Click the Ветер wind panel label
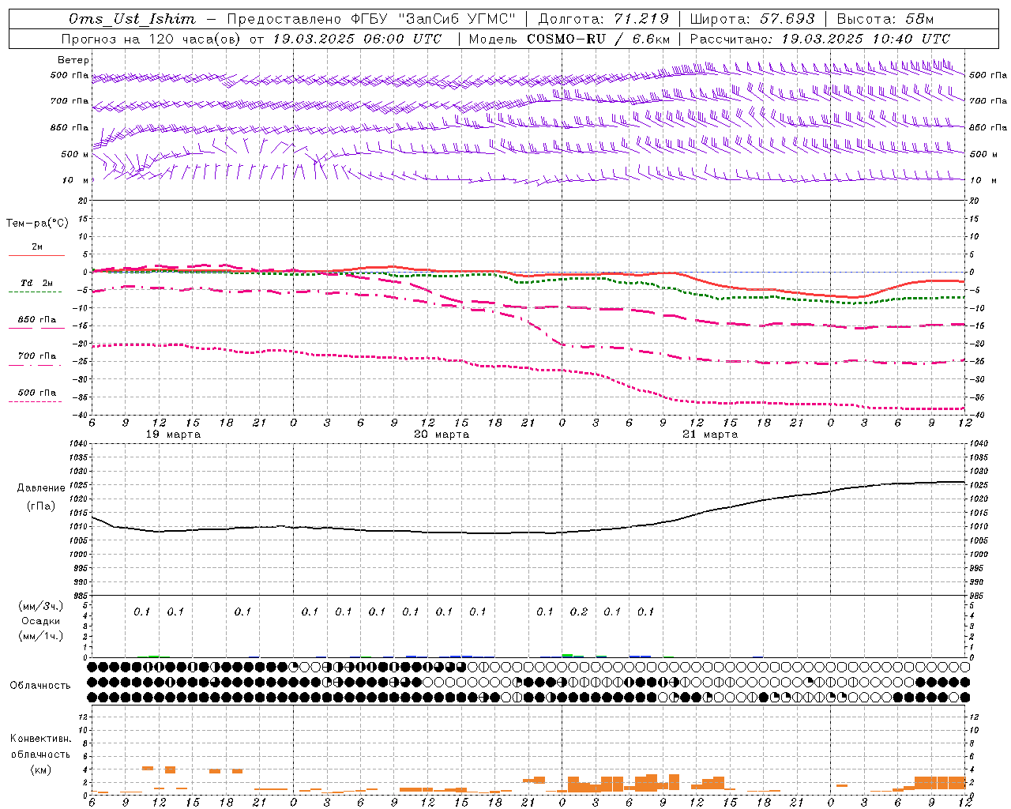Screen dimensions: 1011x809 coord(73,60)
